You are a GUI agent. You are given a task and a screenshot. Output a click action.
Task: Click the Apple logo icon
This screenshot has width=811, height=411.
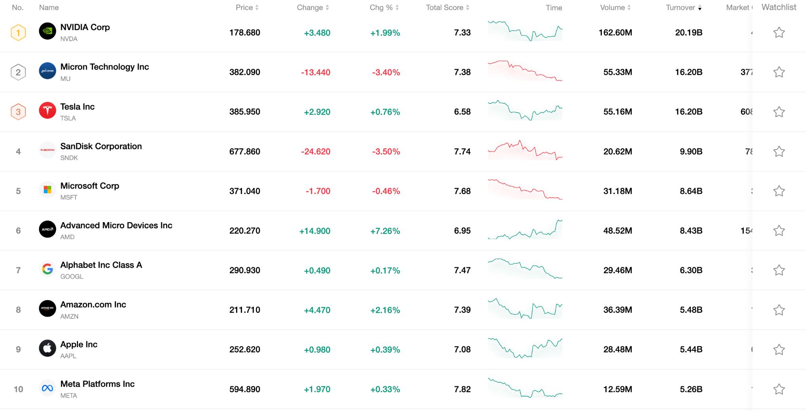47,349
